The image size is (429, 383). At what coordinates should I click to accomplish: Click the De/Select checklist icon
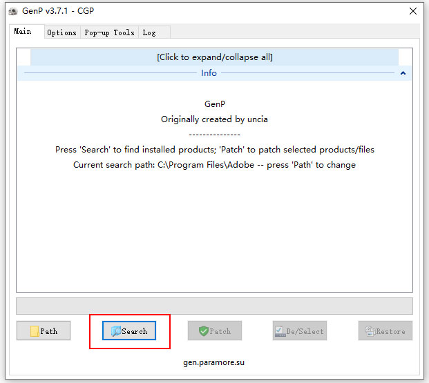click(278, 331)
